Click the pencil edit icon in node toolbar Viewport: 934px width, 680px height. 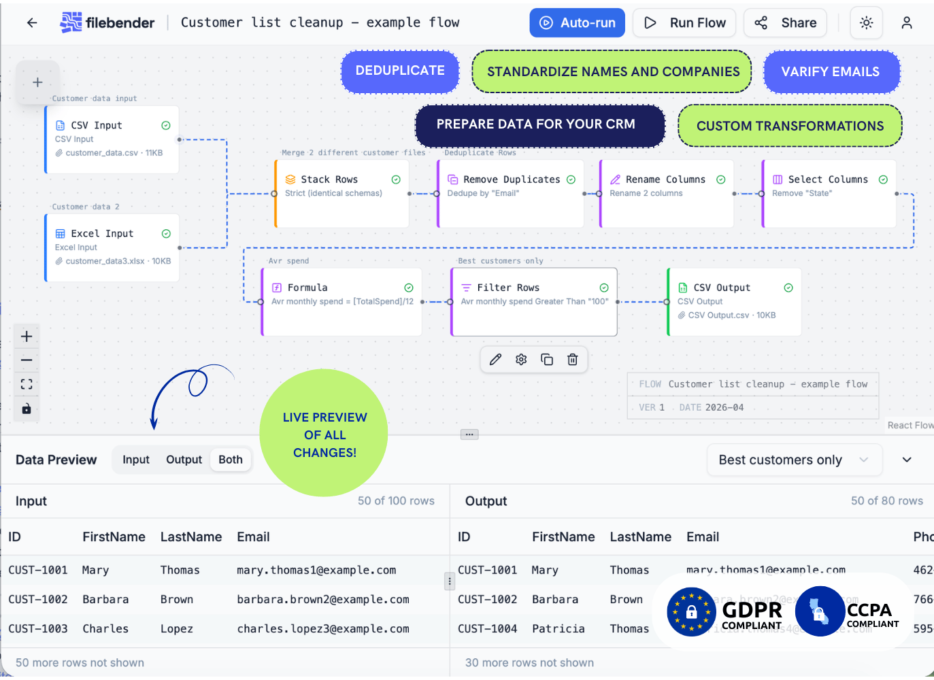point(495,360)
